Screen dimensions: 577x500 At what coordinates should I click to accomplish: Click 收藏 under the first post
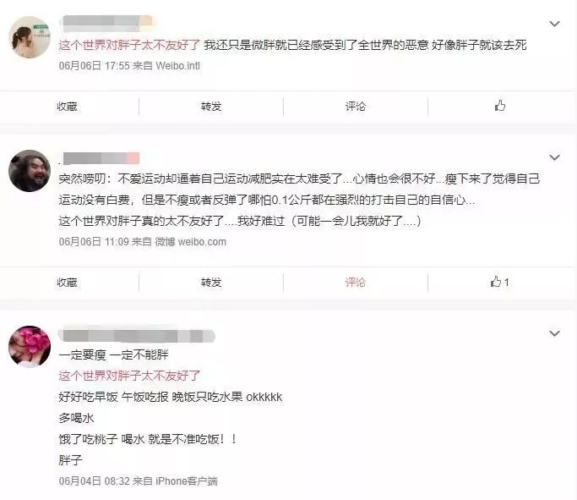click(x=67, y=107)
